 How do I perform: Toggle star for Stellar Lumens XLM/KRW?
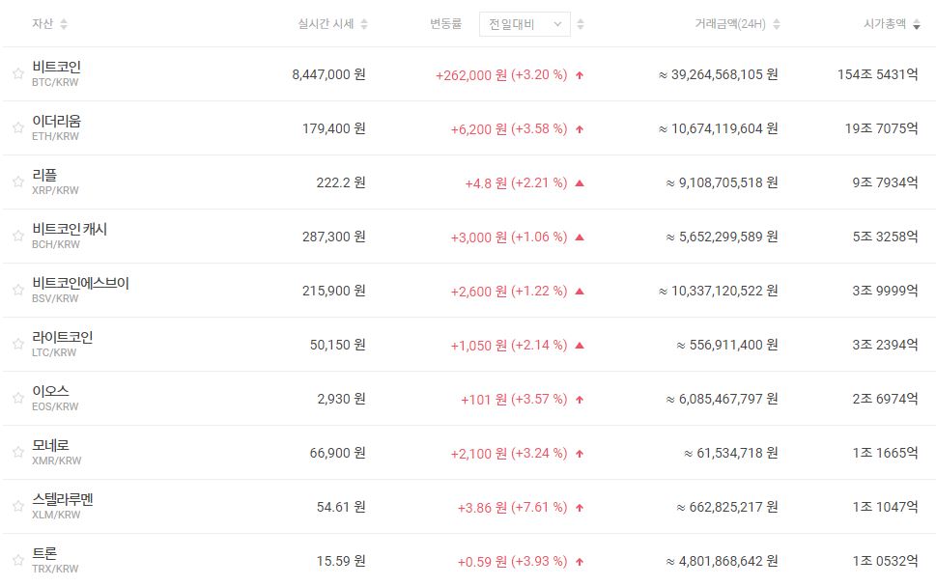(x=17, y=507)
